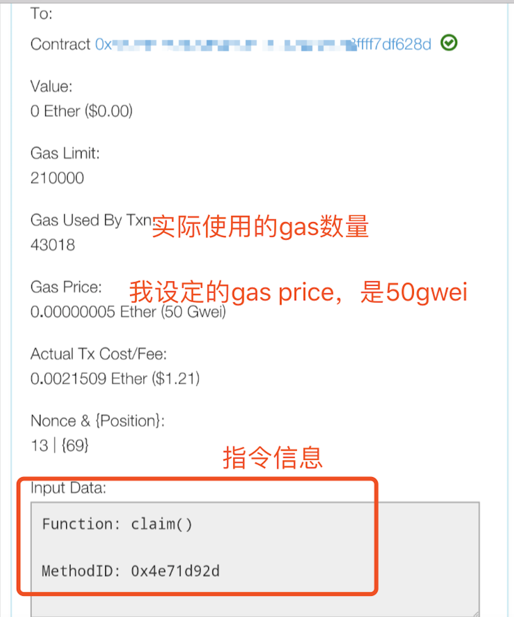The image size is (514, 617).
Task: Click the '0 Ether ($0.00)' value
Action: tap(81, 111)
